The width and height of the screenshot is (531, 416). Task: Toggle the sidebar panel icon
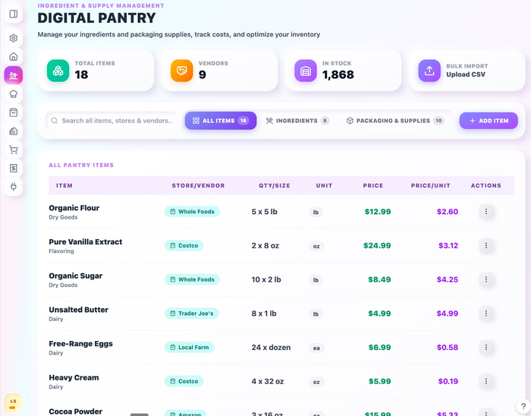tap(14, 14)
